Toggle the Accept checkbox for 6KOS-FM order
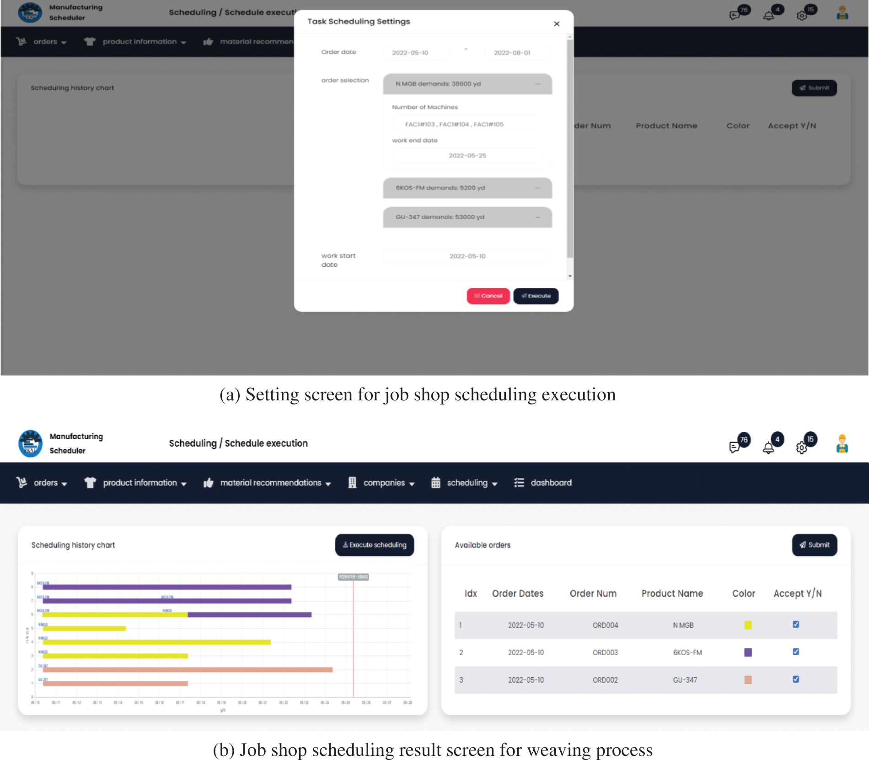The width and height of the screenshot is (869, 760). tap(796, 652)
